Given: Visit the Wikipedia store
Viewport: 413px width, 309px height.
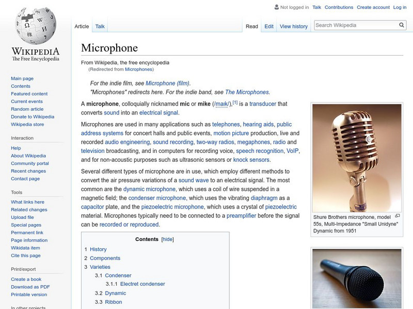Looking at the screenshot, I should (27, 124).
